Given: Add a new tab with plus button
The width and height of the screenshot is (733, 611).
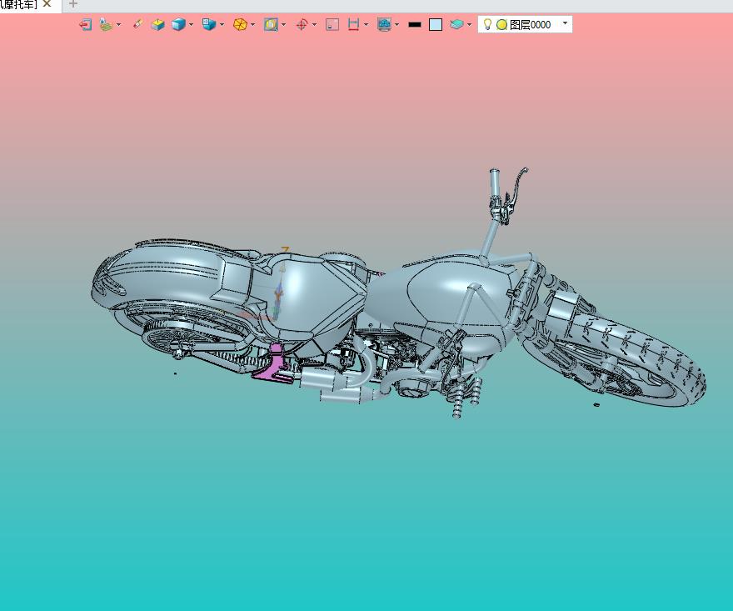Looking at the screenshot, I should pyautogui.click(x=73, y=3).
